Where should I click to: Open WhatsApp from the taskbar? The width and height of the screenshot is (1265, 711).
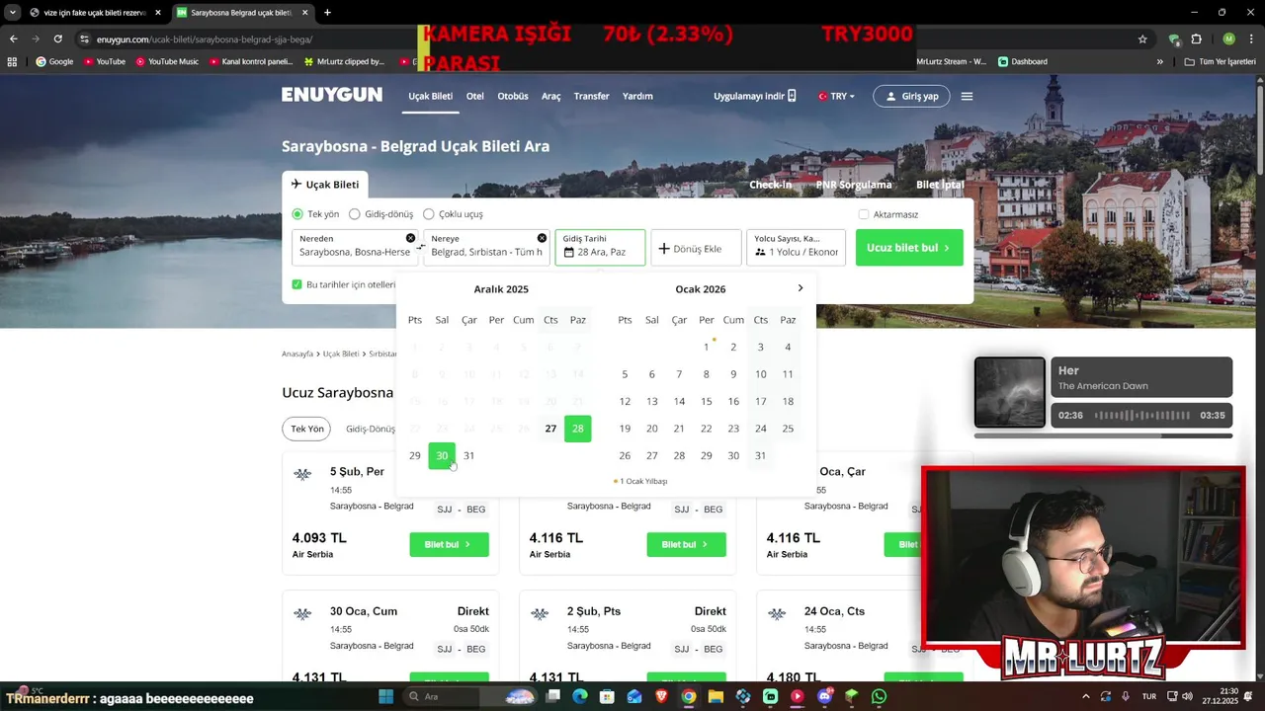(x=879, y=696)
